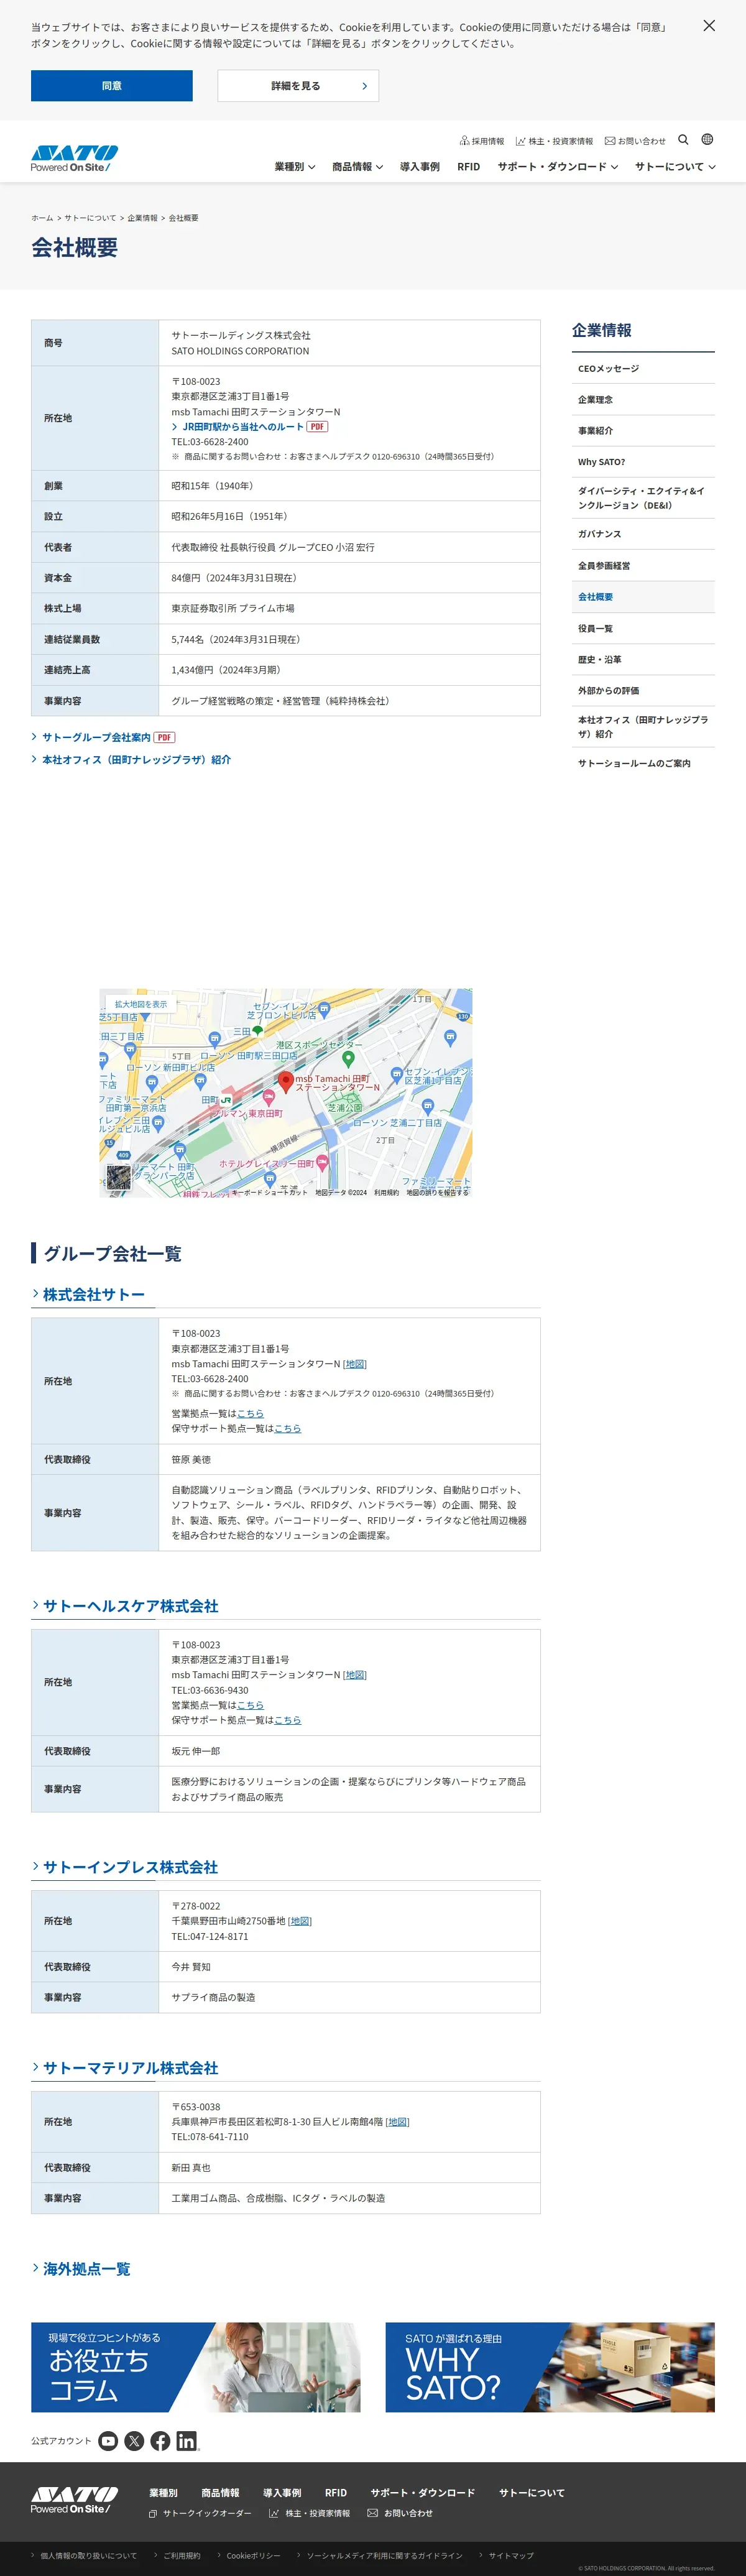Open 本社オフィス(田町ナレッジプラザ)紹介 link below table
Screen dimensions: 746x2576
pos(131,760)
